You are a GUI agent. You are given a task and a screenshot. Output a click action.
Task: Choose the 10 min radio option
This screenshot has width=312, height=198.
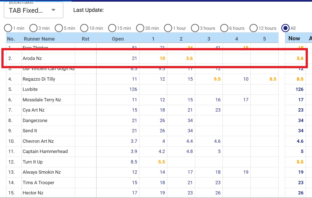pos(84,28)
